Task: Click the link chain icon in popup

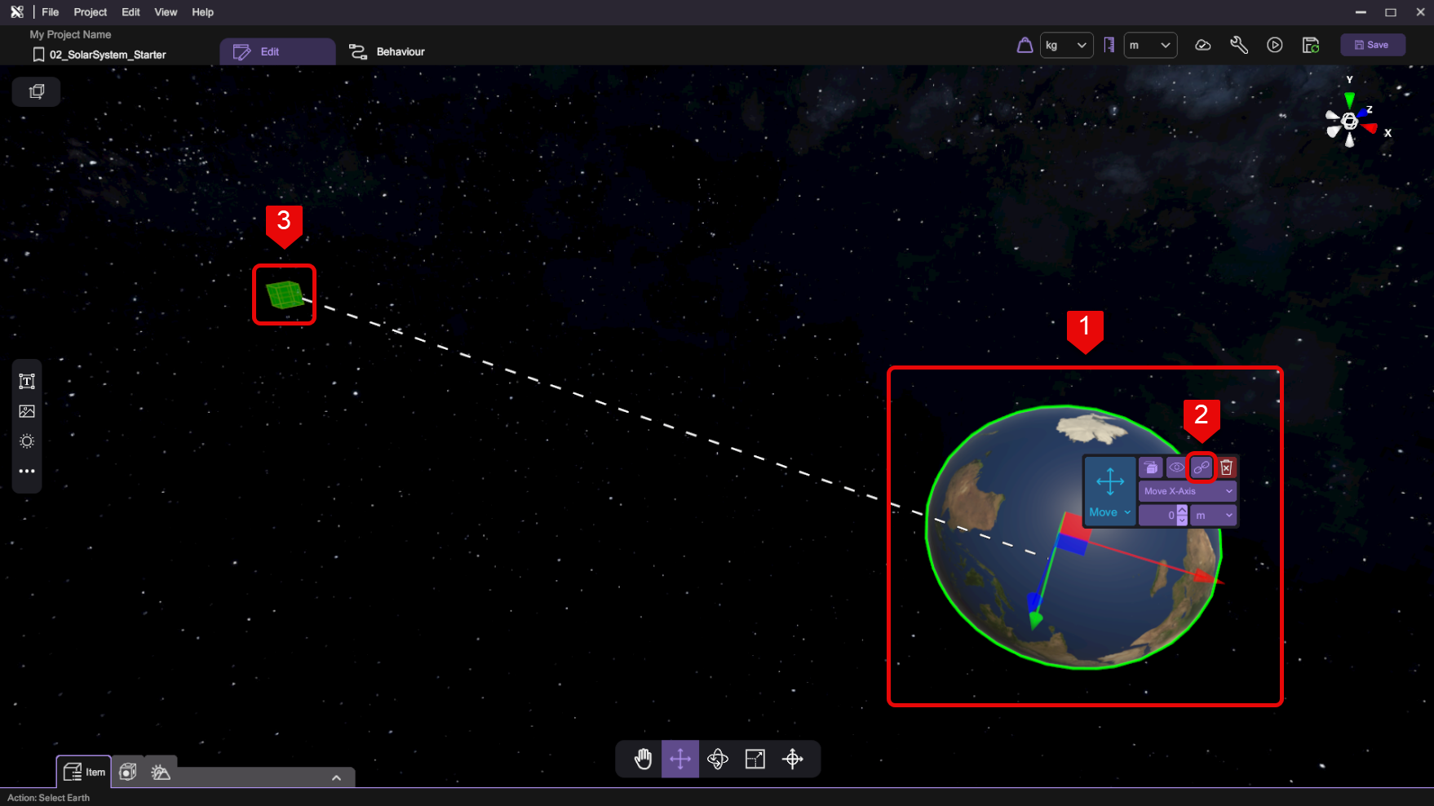Action: click(x=1202, y=467)
